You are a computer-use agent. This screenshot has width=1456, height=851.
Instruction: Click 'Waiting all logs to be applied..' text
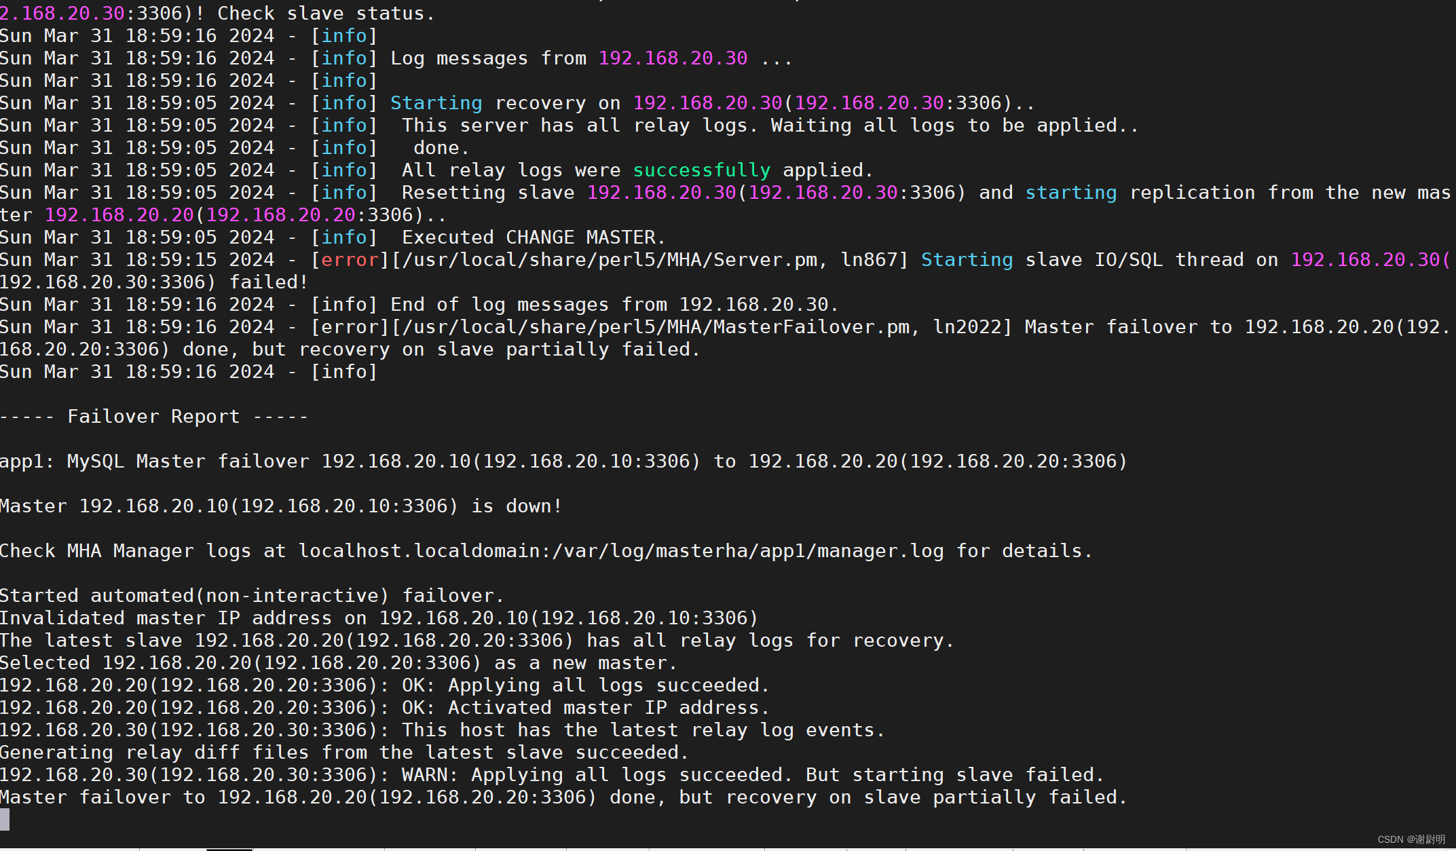[x=954, y=126]
